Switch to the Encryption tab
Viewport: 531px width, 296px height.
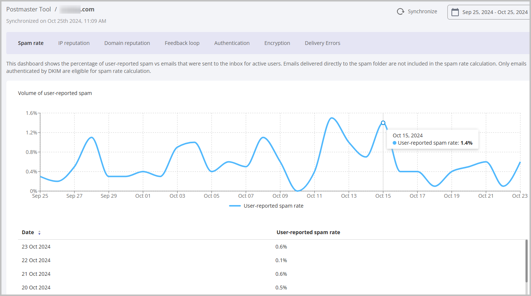(277, 43)
